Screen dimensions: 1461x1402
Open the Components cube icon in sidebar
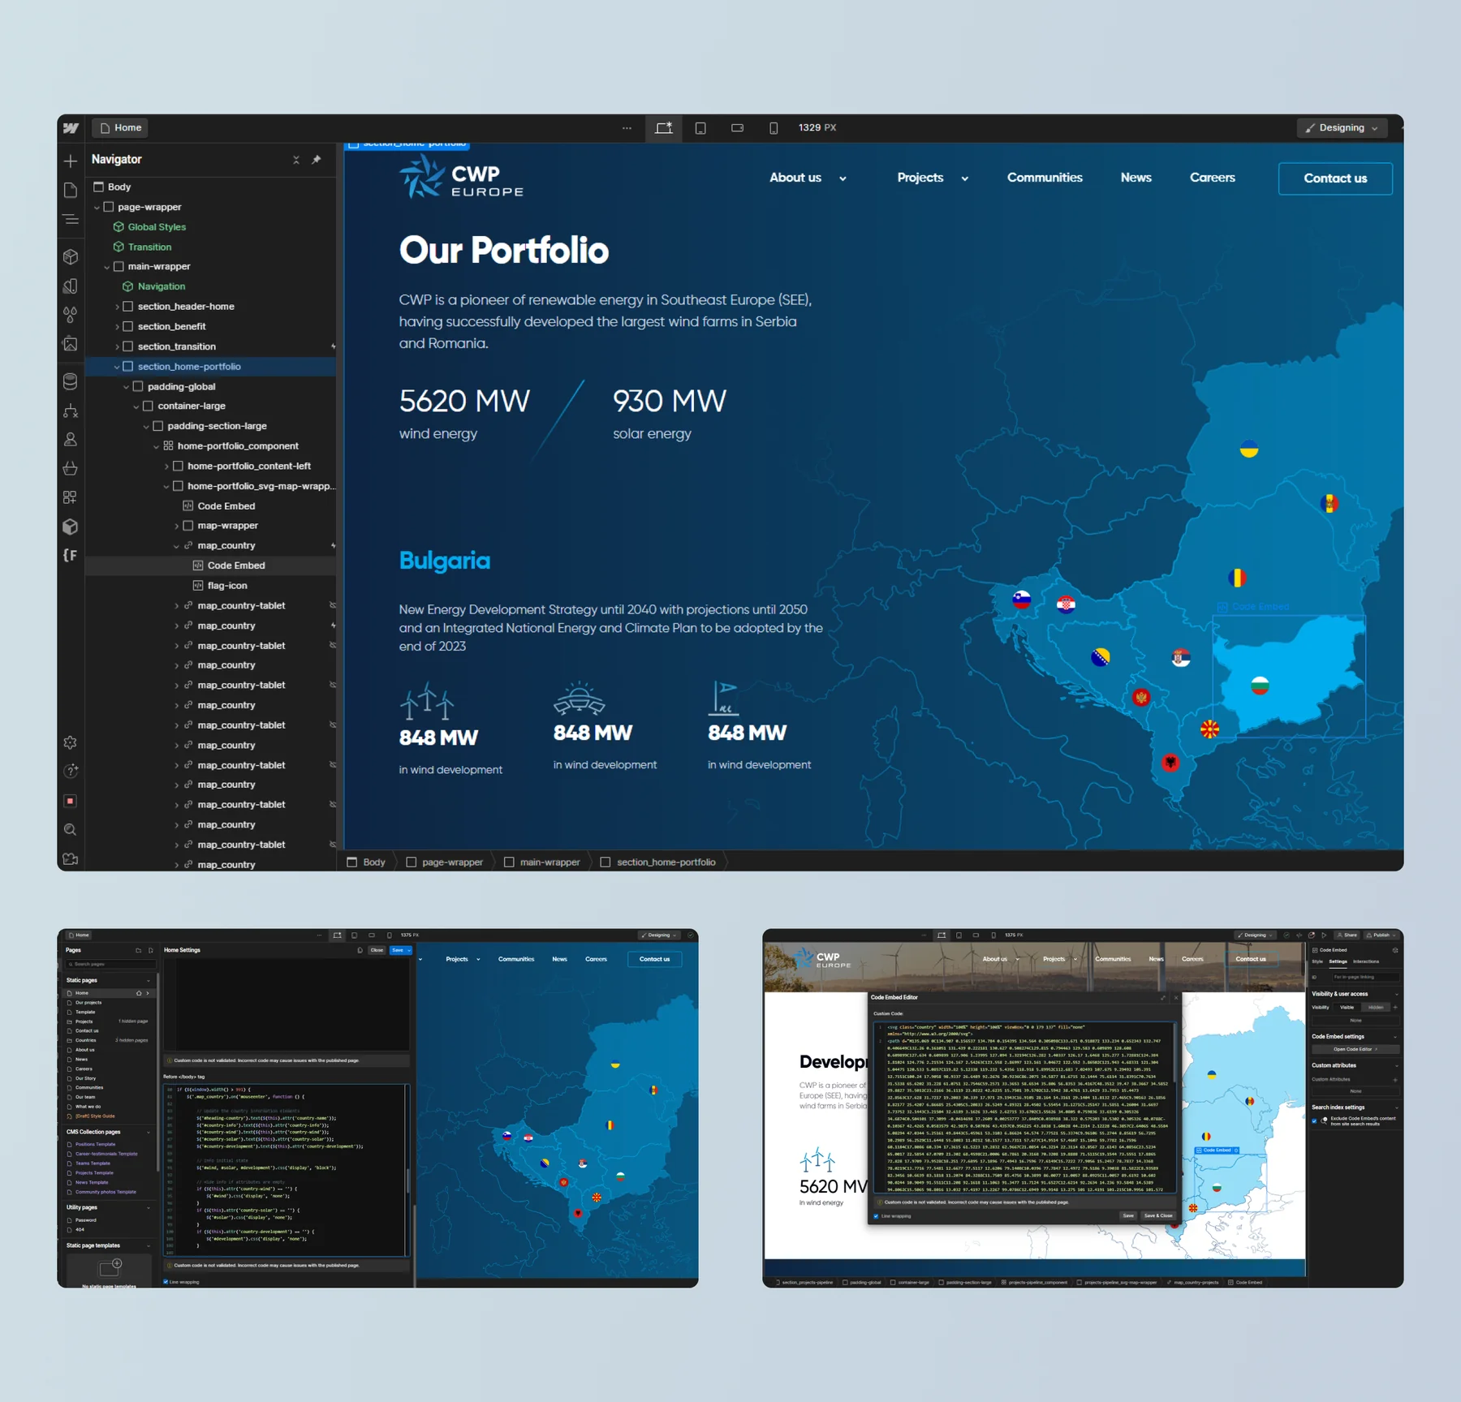(x=71, y=256)
